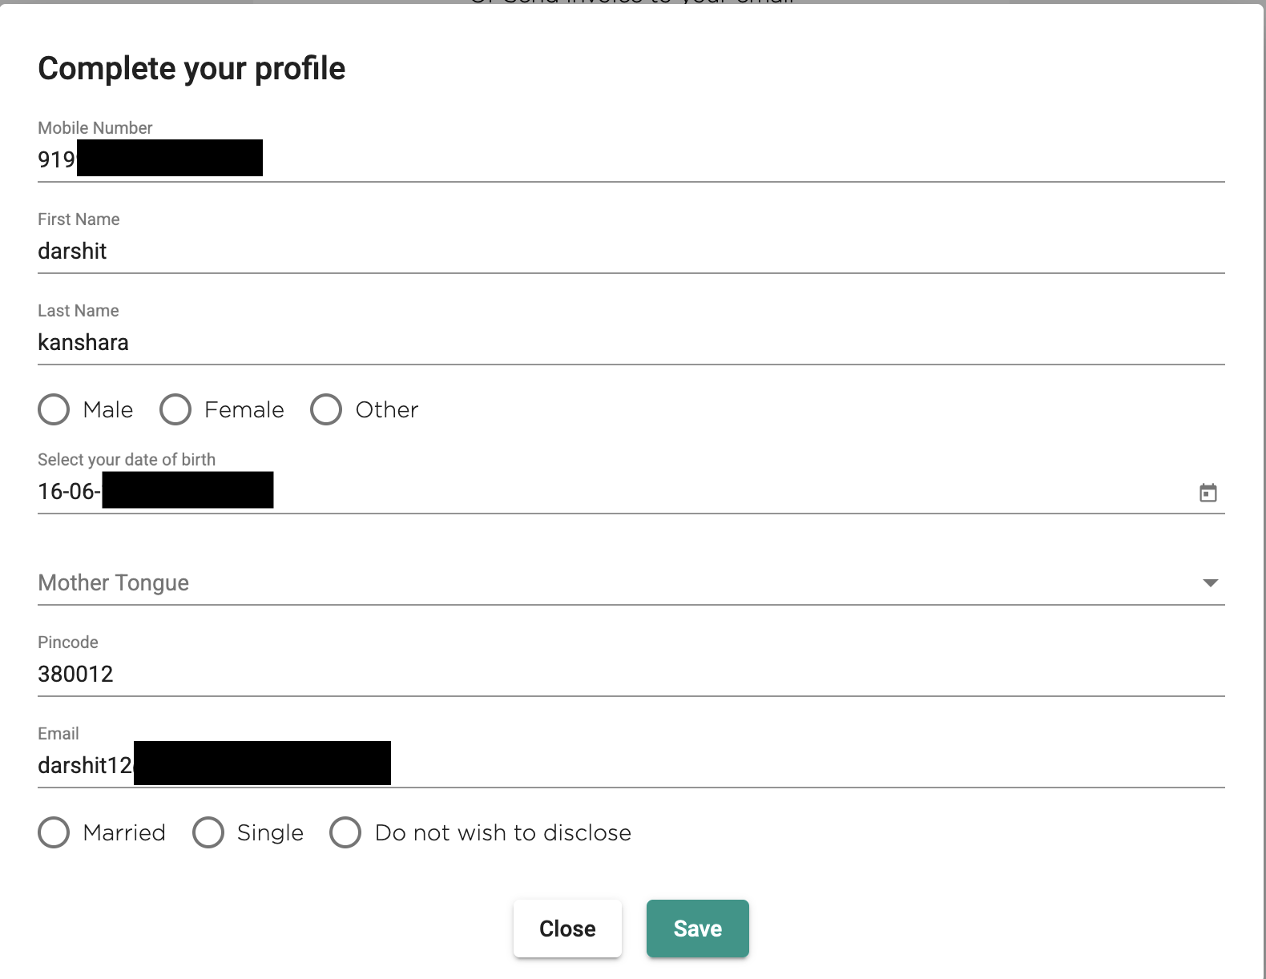The width and height of the screenshot is (1266, 979).
Task: Expand the Mother Tongue dropdown arrow
Action: [x=1210, y=582]
